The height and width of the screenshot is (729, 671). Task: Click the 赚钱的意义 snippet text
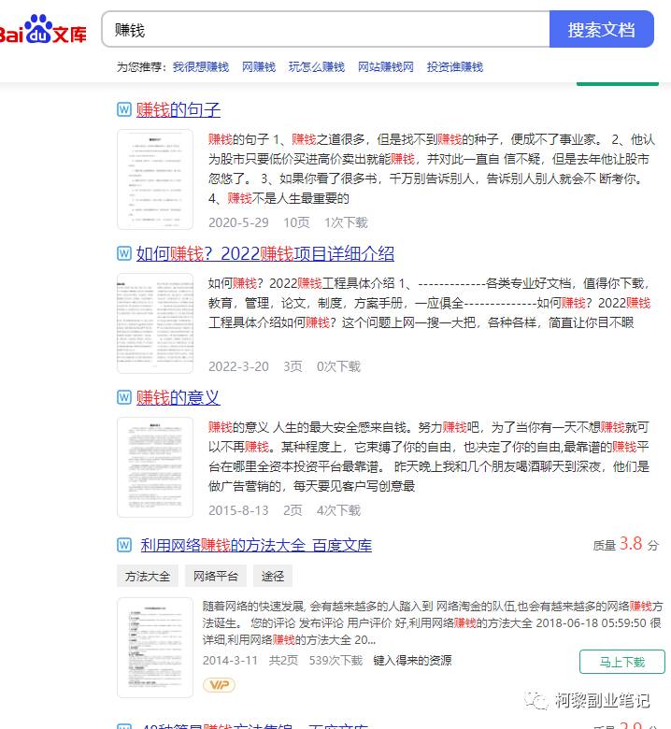(x=429, y=456)
